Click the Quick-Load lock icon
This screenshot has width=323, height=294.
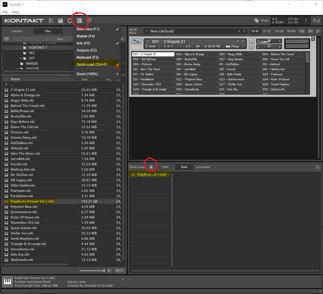point(151,167)
